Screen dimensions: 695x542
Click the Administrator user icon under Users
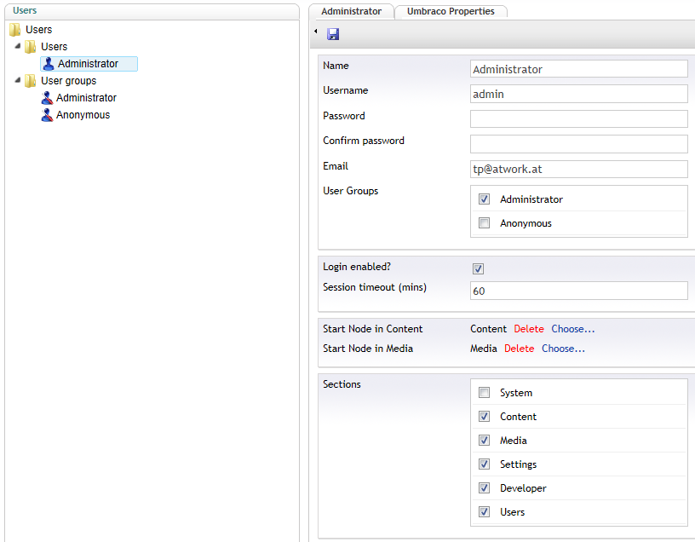coord(49,64)
